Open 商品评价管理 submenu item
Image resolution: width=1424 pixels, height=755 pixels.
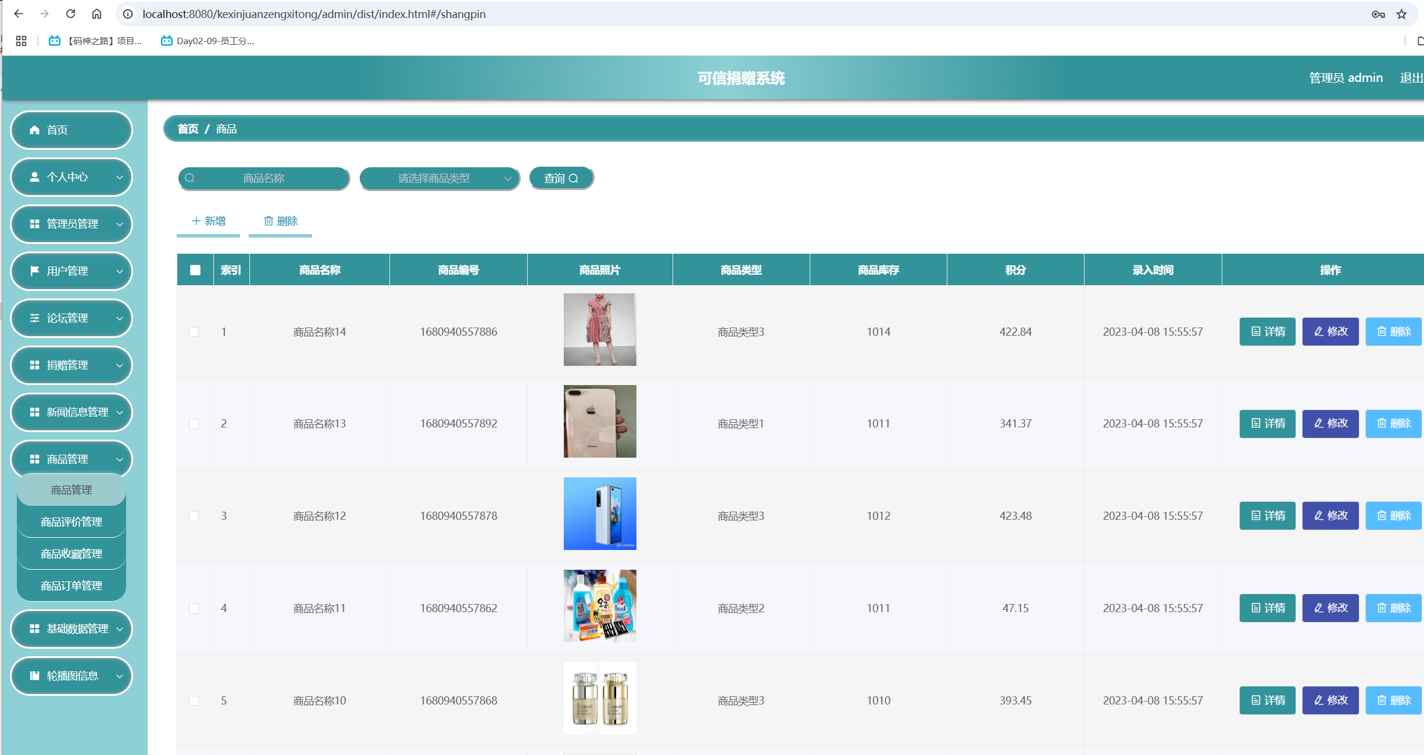(71, 522)
